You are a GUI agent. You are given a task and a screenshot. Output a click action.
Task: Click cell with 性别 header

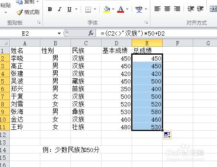tap(55, 50)
